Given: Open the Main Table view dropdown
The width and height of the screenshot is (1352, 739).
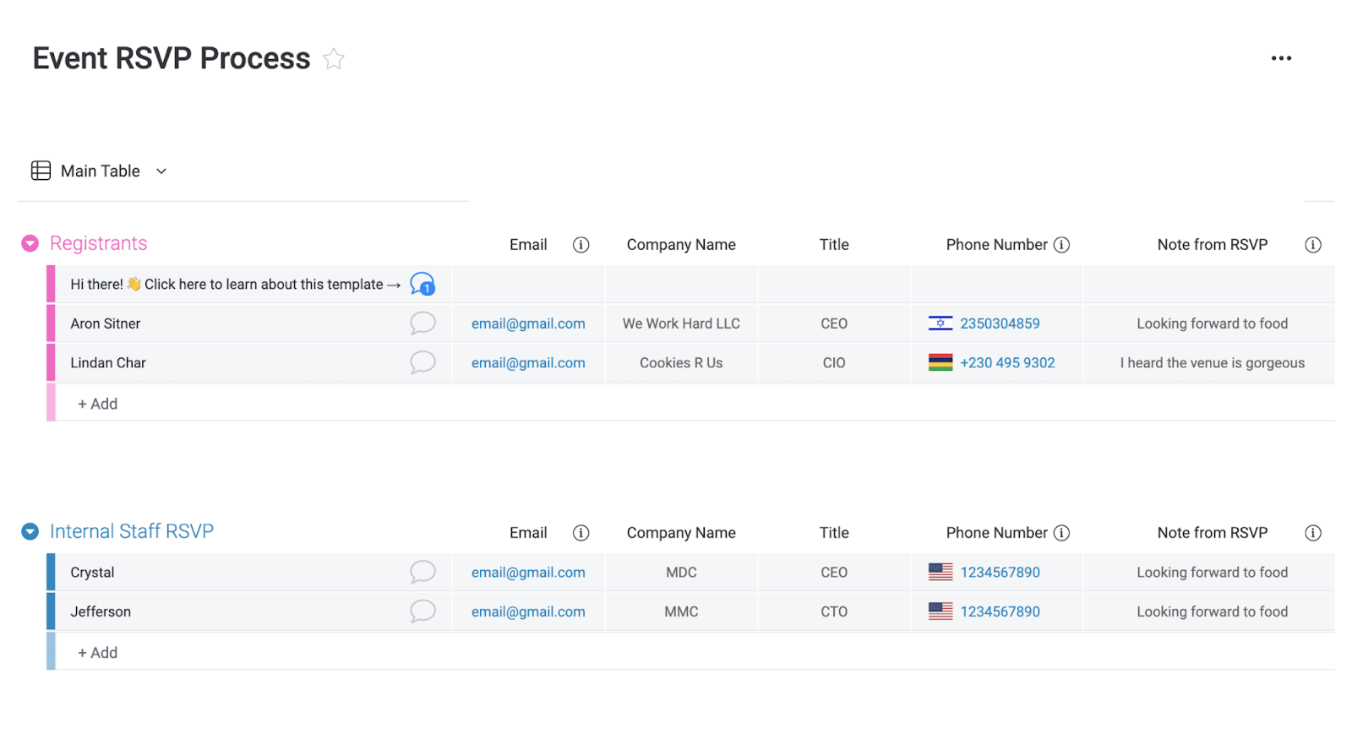Looking at the screenshot, I should click(x=161, y=171).
